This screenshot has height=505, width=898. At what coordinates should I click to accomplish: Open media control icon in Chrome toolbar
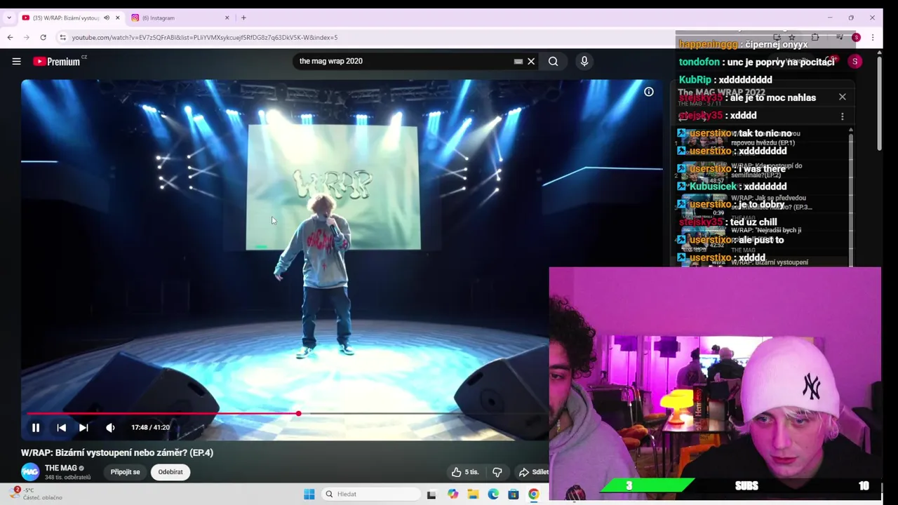[840, 37]
